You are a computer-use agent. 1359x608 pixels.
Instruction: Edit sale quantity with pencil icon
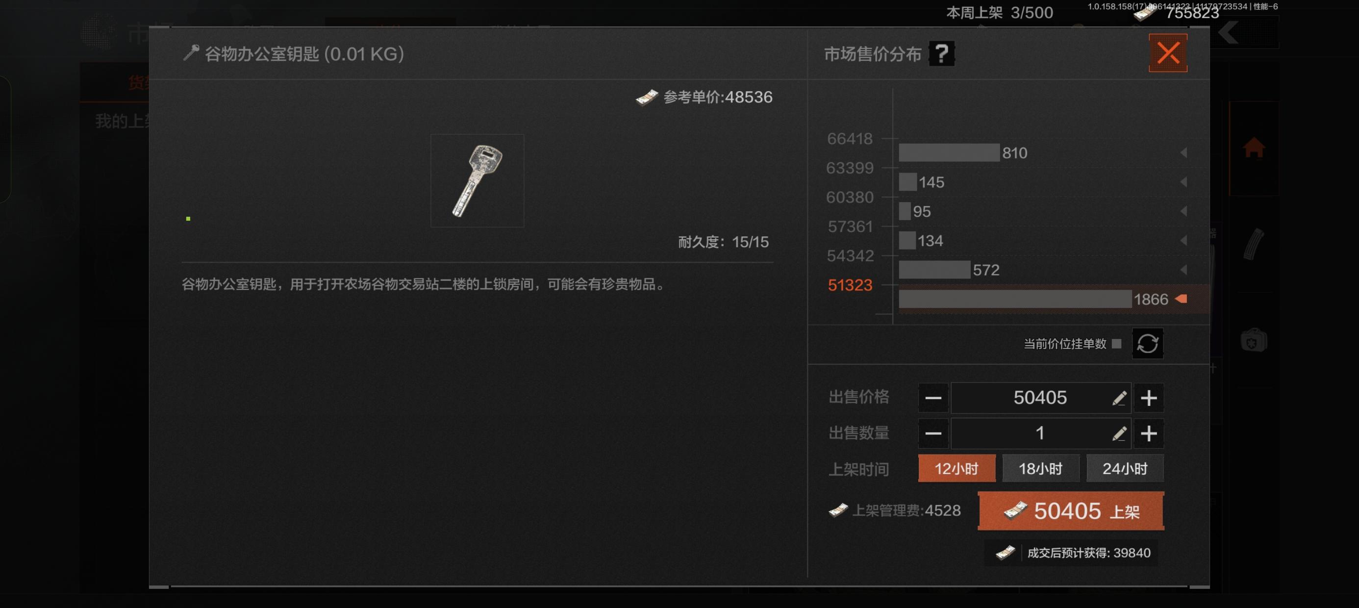click(1119, 434)
